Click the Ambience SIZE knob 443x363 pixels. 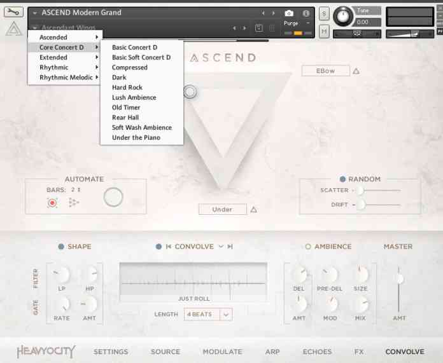pos(361,275)
